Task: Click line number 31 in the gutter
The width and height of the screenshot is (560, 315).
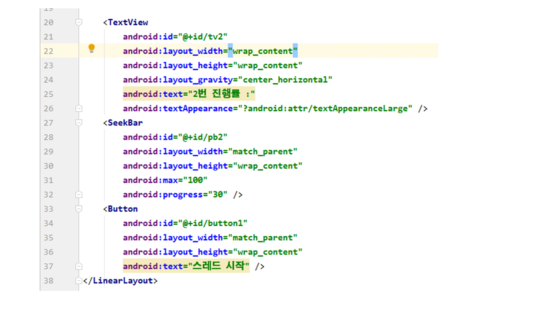Action: point(48,180)
